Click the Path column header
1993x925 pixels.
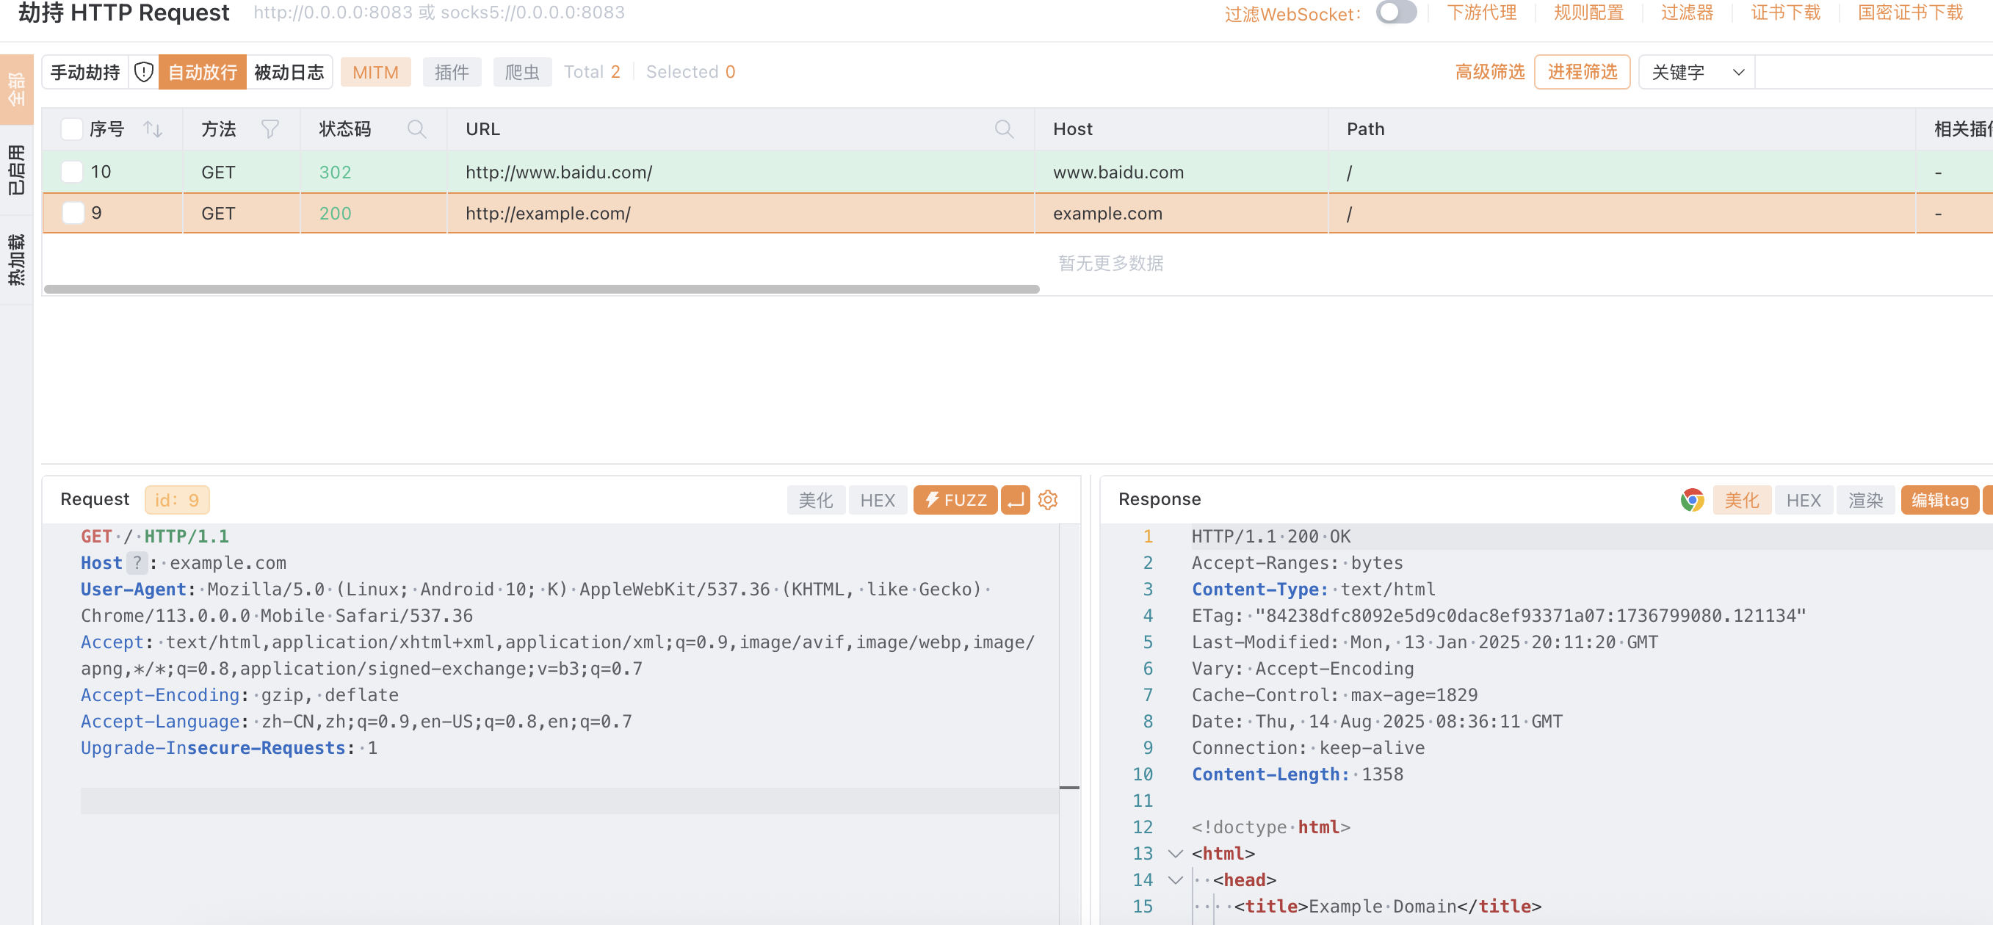click(1621, 129)
